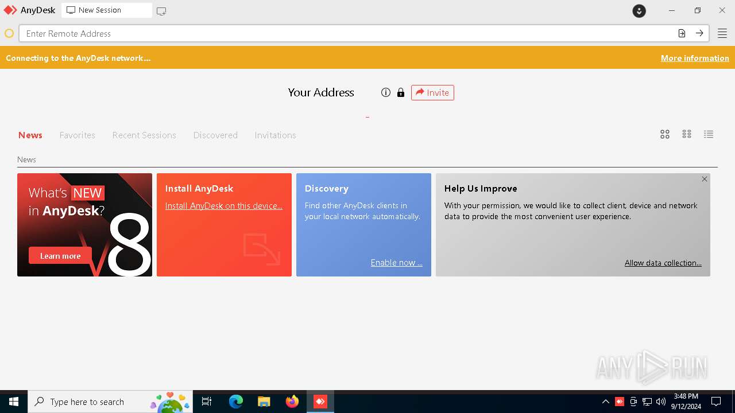735x413 pixels.
Task: Switch to large tiles view
Action: (x=665, y=134)
